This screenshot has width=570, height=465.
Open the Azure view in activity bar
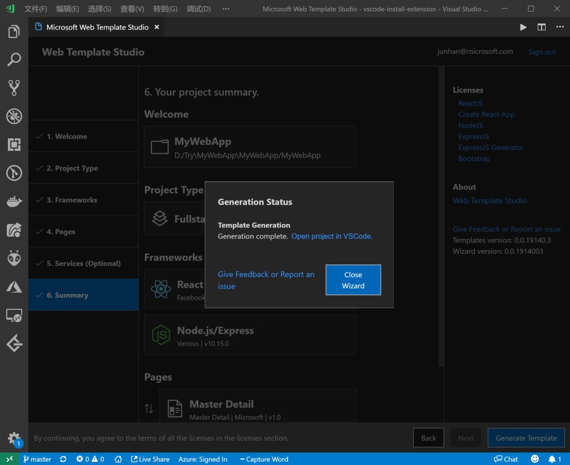[14, 287]
